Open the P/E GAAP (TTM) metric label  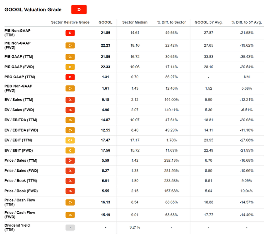(19, 57)
